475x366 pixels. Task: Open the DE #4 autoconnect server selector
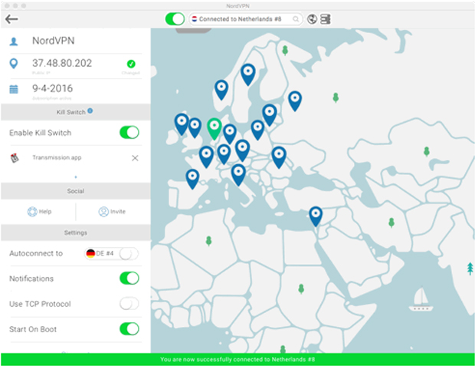tap(101, 253)
